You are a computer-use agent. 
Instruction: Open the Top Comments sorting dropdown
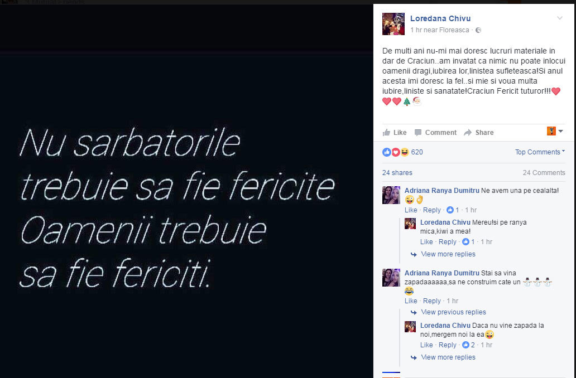click(x=540, y=152)
